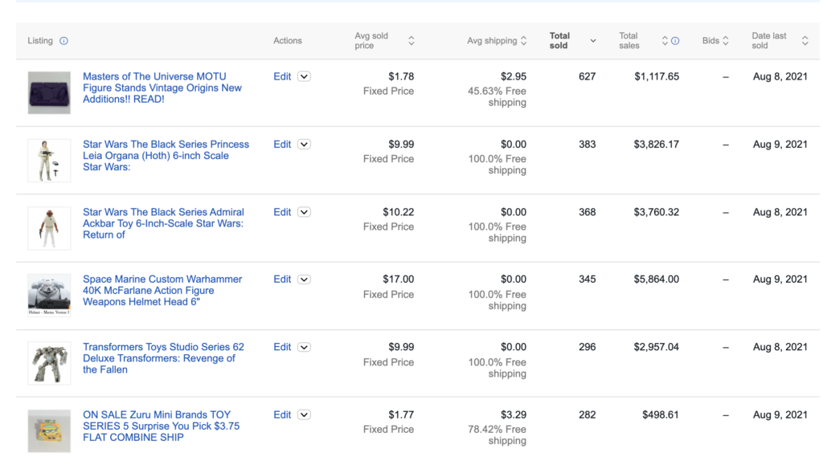This screenshot has width=823, height=461.
Task: Sort by Avg shipping arrows
Action: [x=523, y=41]
